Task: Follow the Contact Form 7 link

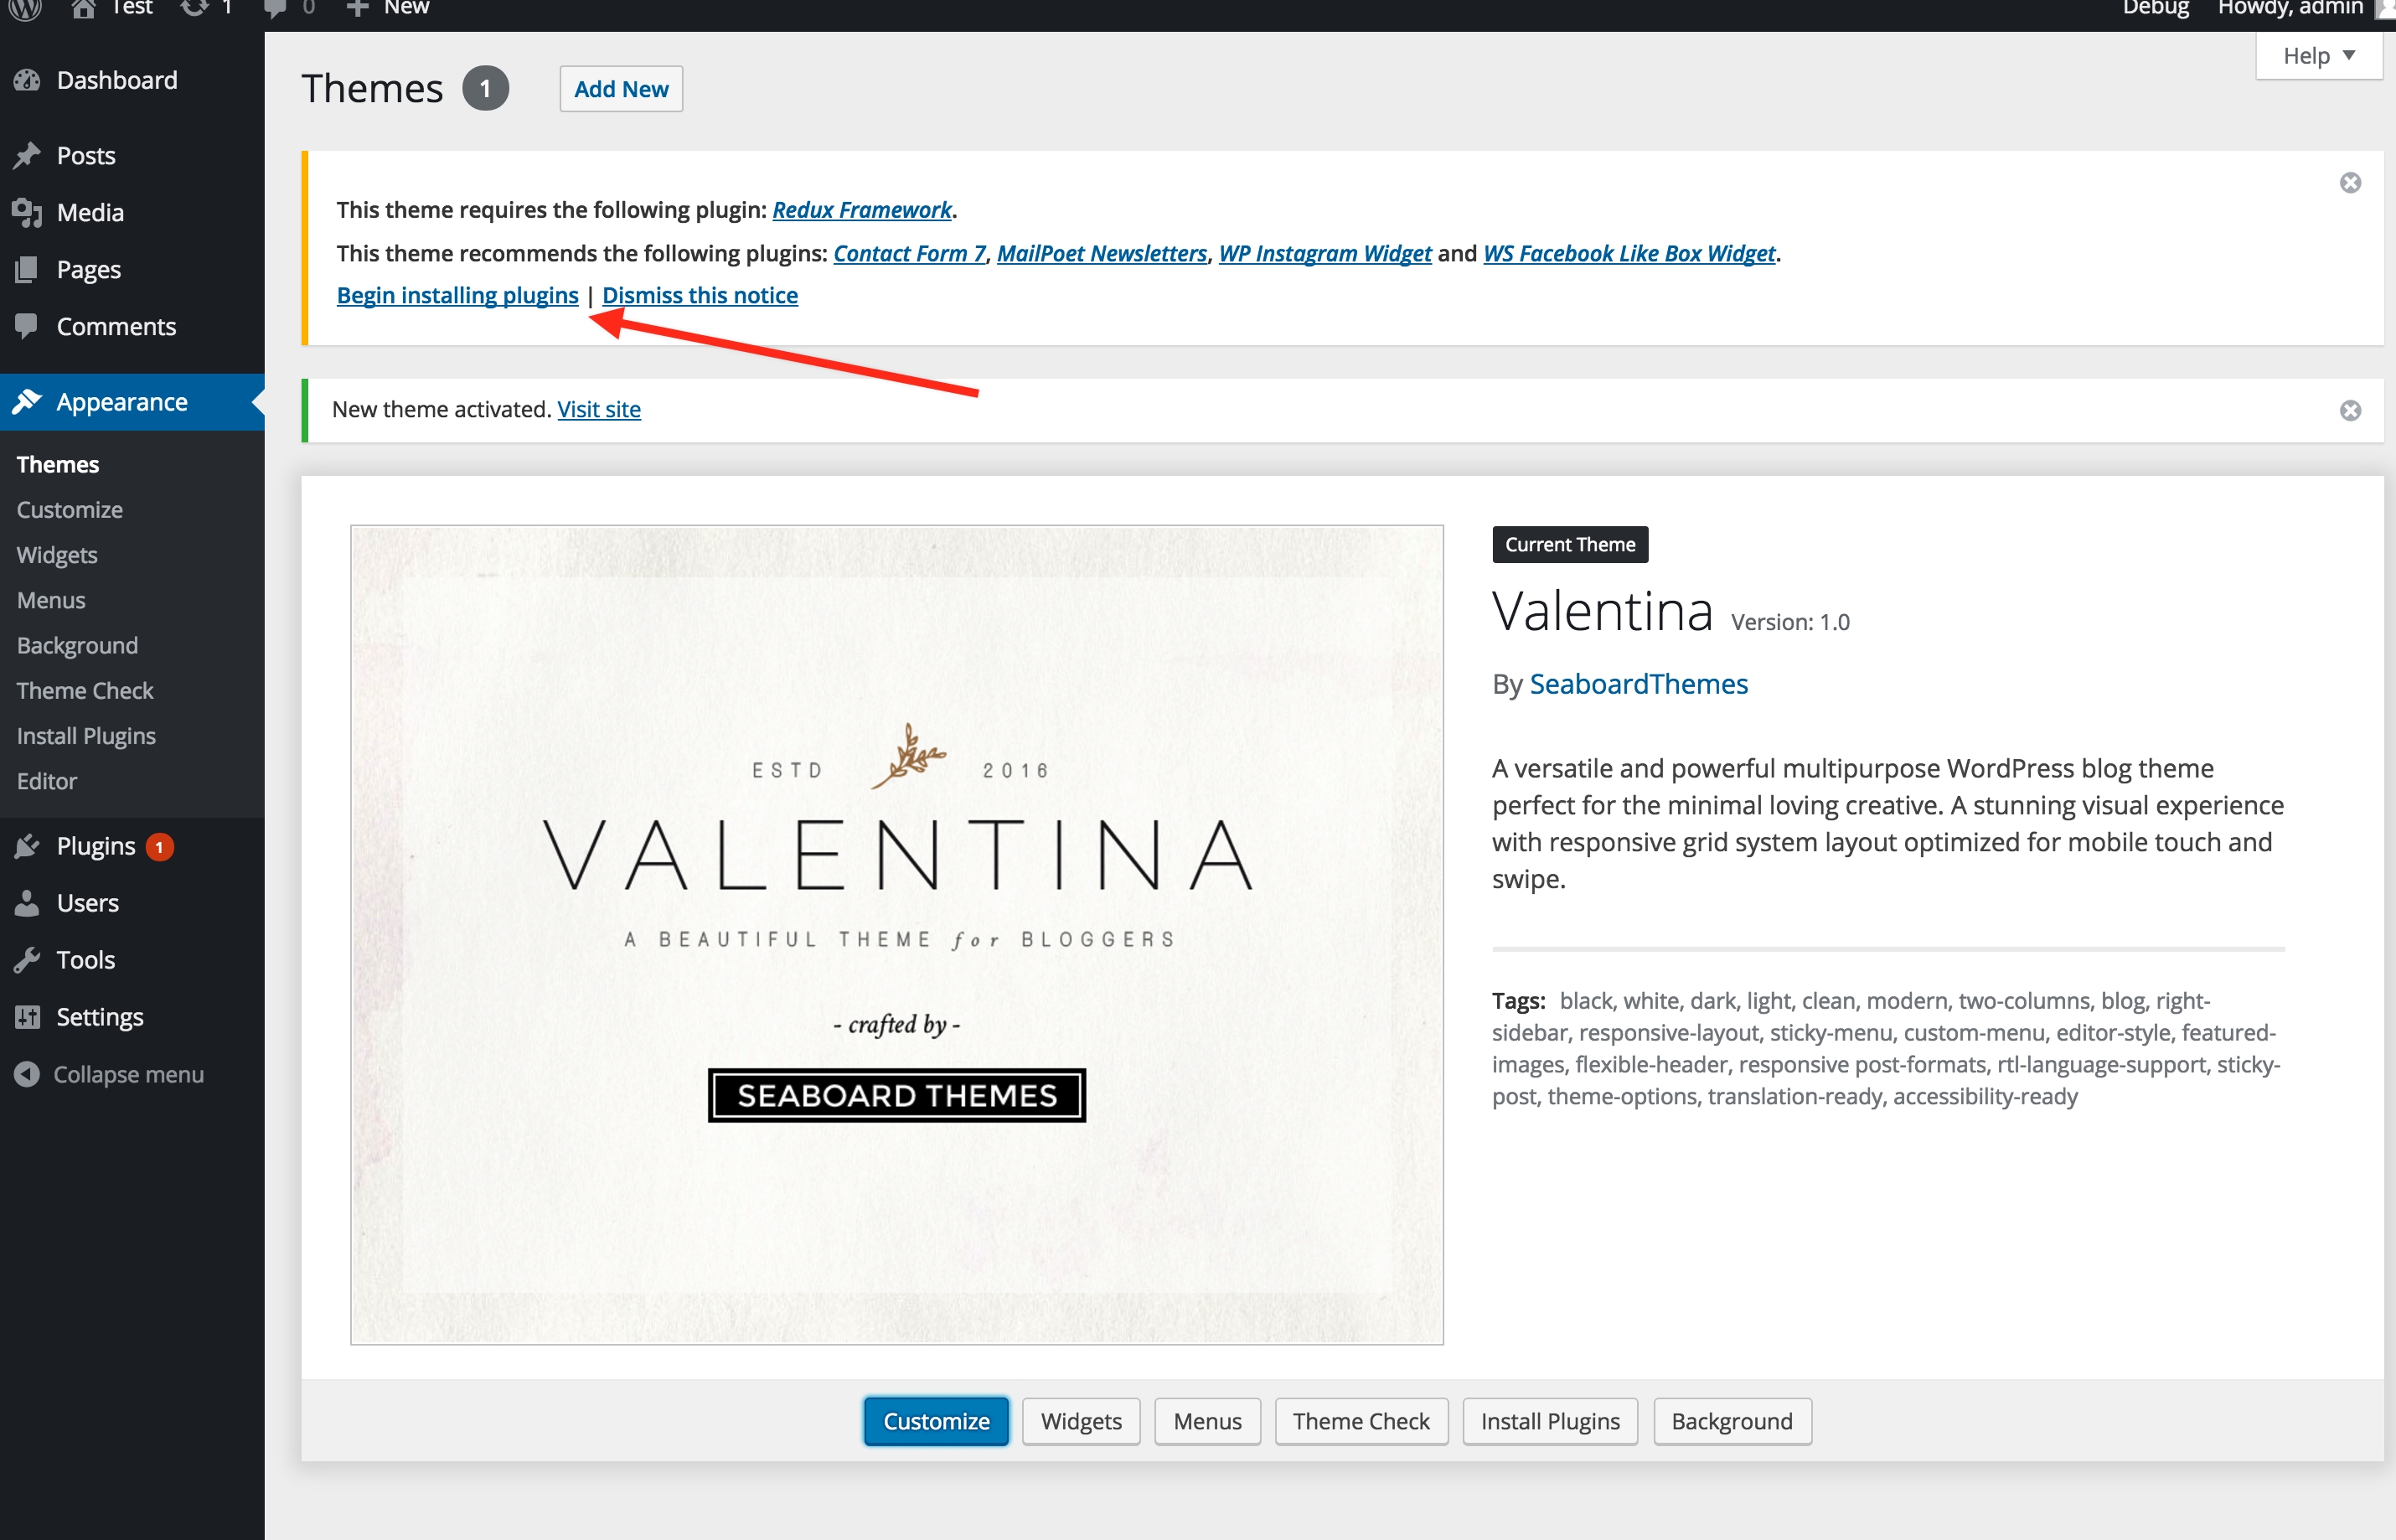Action: [910, 254]
